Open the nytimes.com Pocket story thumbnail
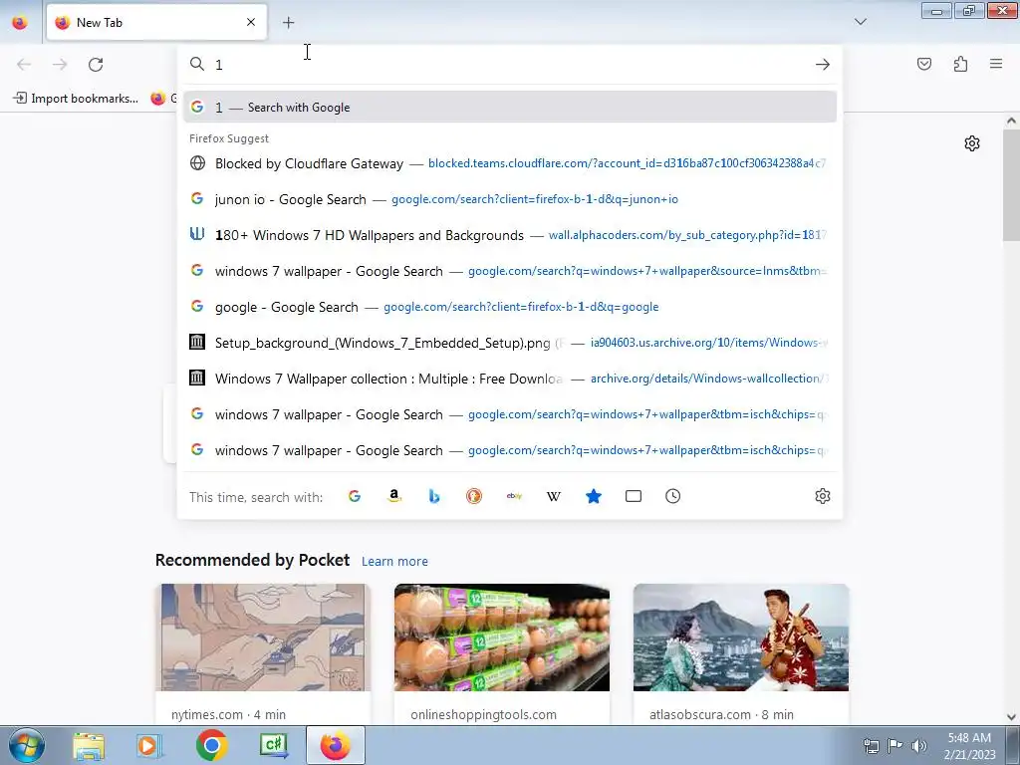 click(263, 637)
